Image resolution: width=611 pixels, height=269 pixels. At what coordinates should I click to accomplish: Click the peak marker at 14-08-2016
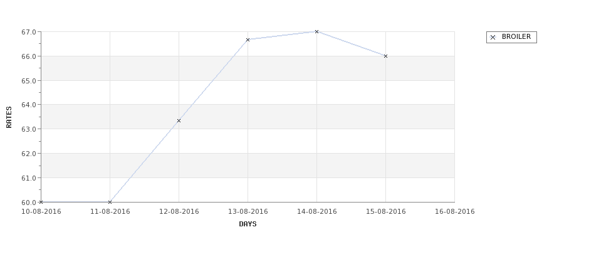pyautogui.click(x=317, y=31)
